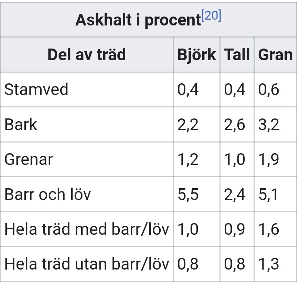Select the Grenar row label

tap(29, 160)
